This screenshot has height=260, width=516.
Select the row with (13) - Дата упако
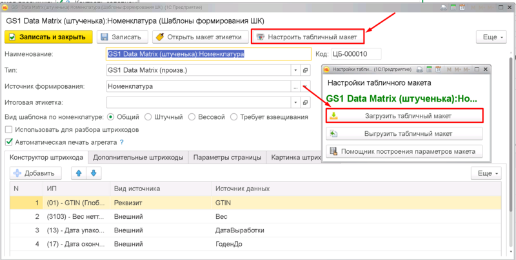tap(255, 230)
